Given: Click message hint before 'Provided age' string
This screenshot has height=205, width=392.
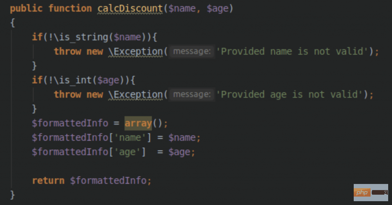Looking at the screenshot, I should click(192, 94).
